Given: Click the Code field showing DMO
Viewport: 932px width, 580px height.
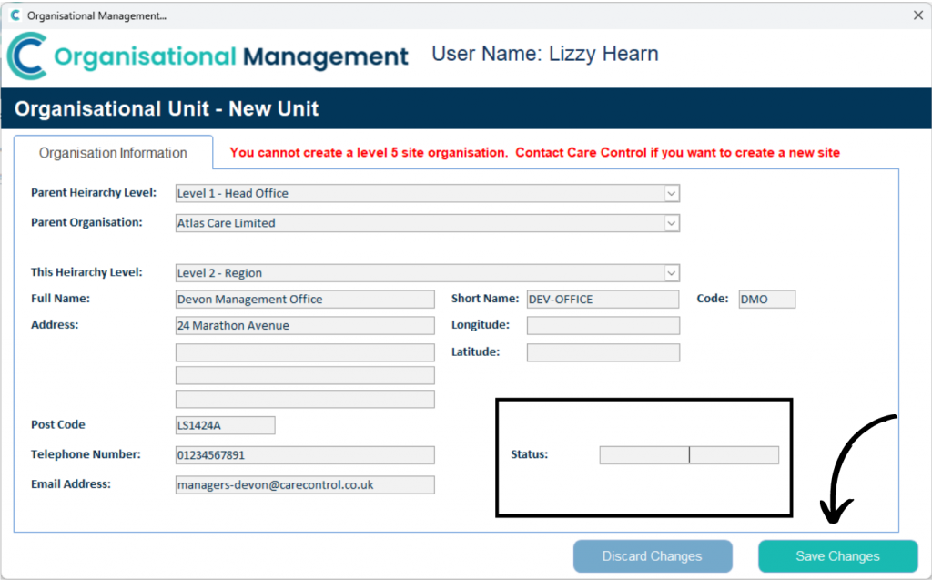Looking at the screenshot, I should pyautogui.click(x=766, y=300).
